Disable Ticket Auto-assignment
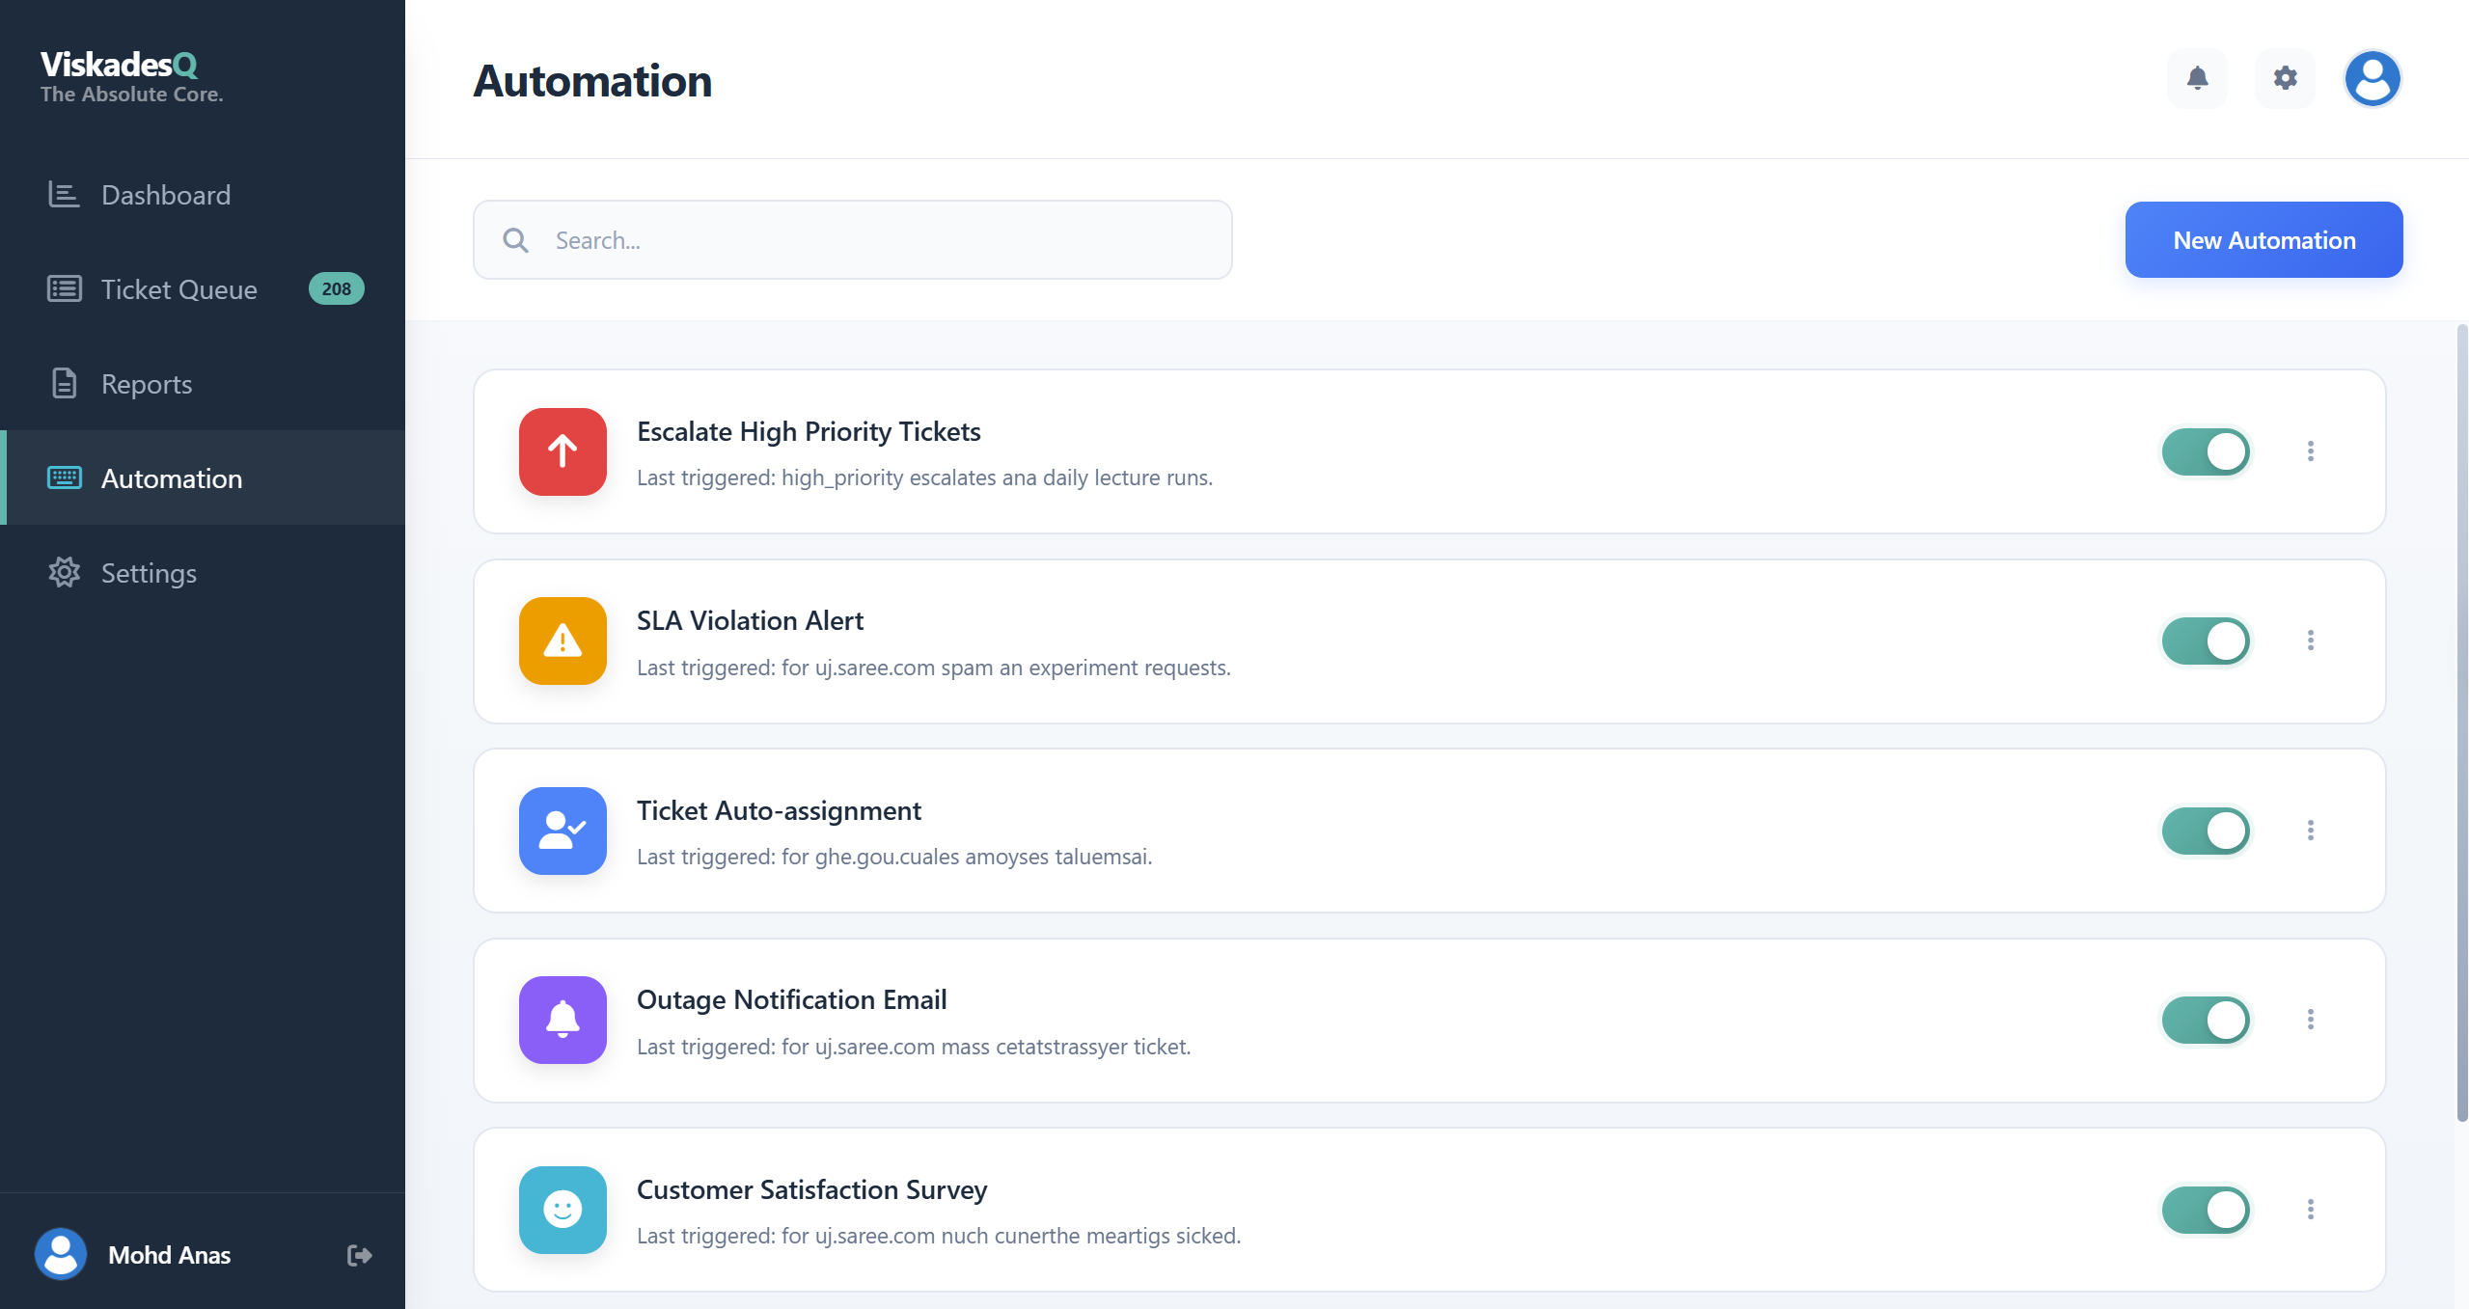The width and height of the screenshot is (2469, 1309). [x=2206, y=831]
